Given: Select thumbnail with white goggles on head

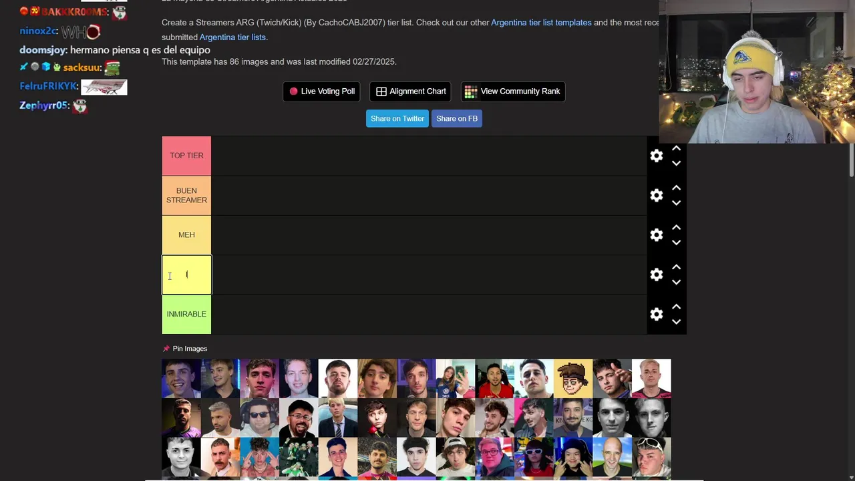Looking at the screenshot, I should point(651,457).
